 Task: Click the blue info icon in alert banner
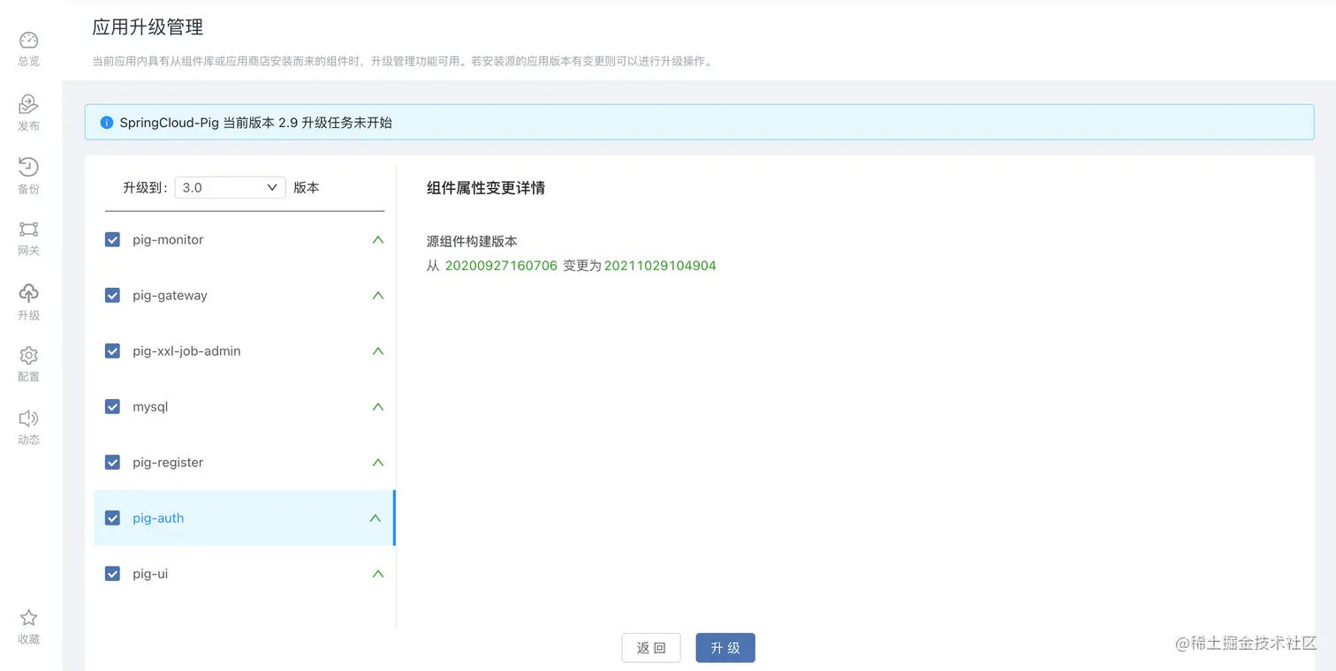point(107,123)
